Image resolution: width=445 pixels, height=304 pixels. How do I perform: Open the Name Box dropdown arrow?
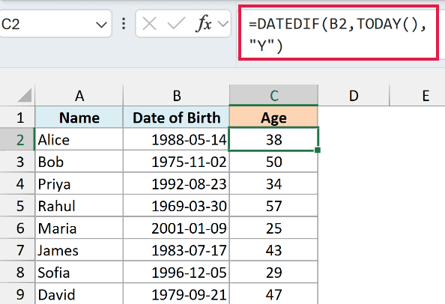101,25
